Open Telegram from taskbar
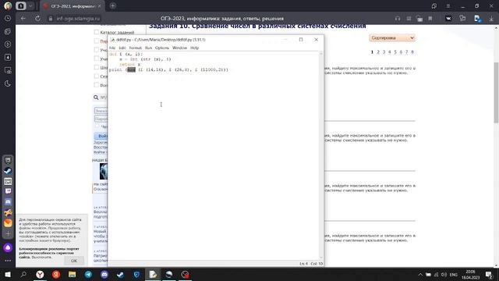This screenshot has height=281, width=499. coord(88,274)
